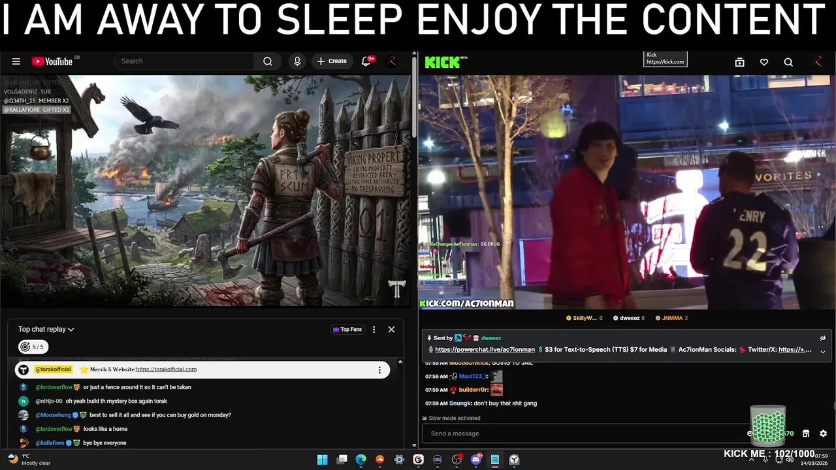Click Kick chat username Maxi123_1

coord(474,376)
